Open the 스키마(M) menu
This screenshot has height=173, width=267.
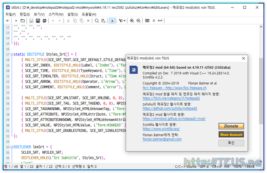[56, 14]
